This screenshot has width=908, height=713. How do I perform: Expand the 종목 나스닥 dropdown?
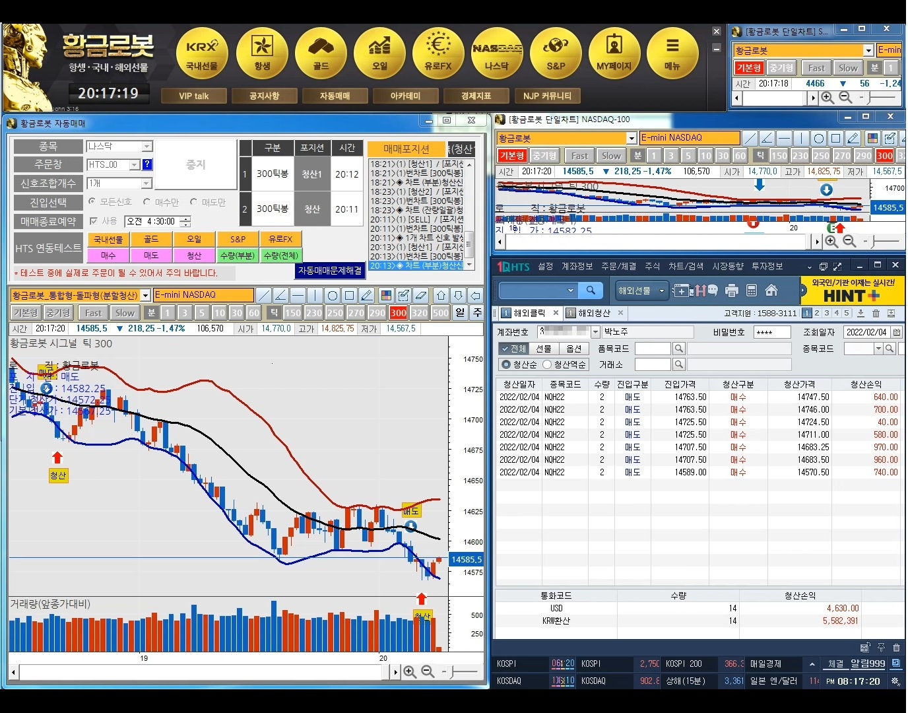[x=147, y=147]
